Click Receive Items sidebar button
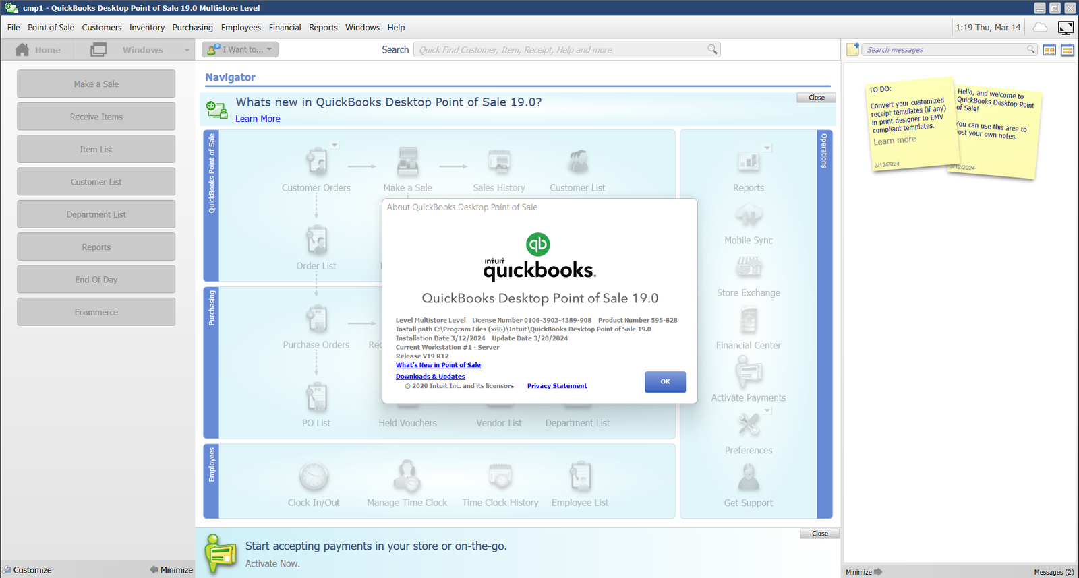 coord(96,117)
